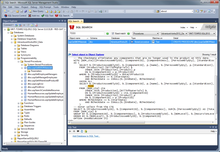Click the refresh icon in SQL Test panel
The image size is (220, 152).
tap(82, 131)
